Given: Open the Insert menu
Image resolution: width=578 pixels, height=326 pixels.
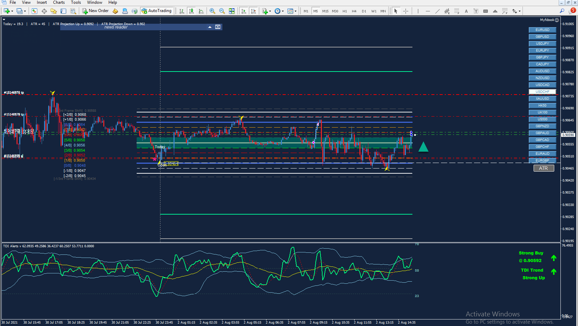Looking at the screenshot, I should 42,2.
